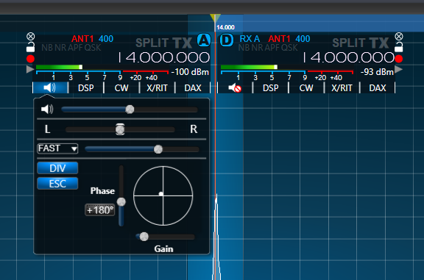The image size is (424, 280).
Task: Click the -100 dBm reading on slice A
Action: point(190,72)
